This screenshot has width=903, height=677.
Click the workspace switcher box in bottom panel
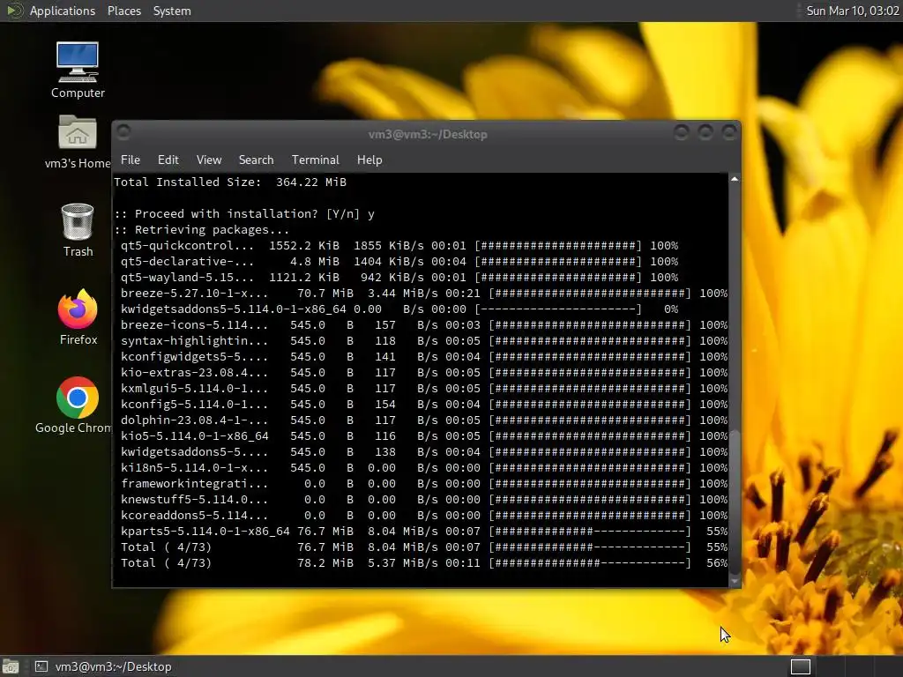click(801, 666)
